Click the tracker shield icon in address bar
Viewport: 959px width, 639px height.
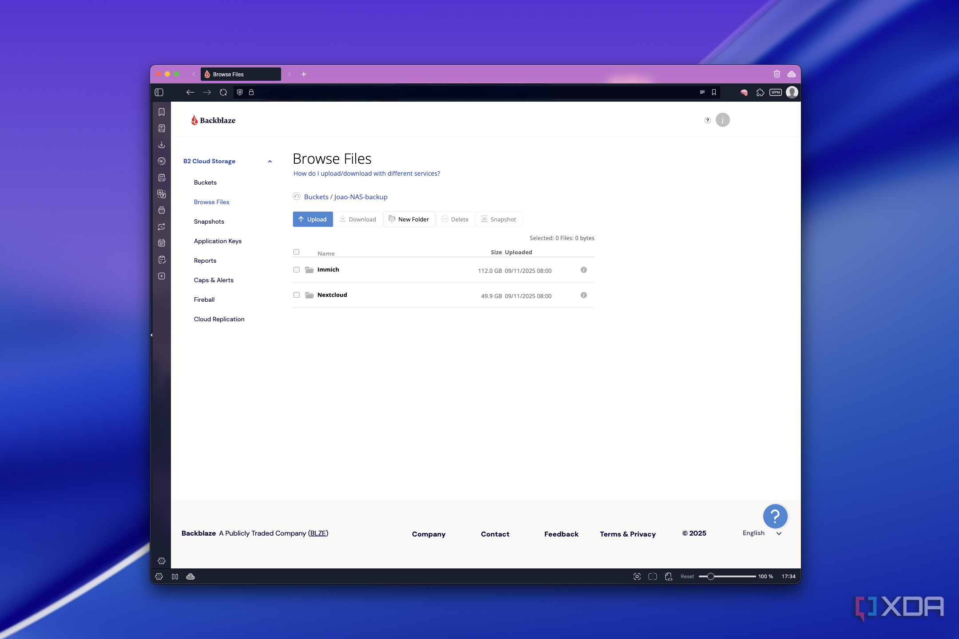click(x=240, y=92)
